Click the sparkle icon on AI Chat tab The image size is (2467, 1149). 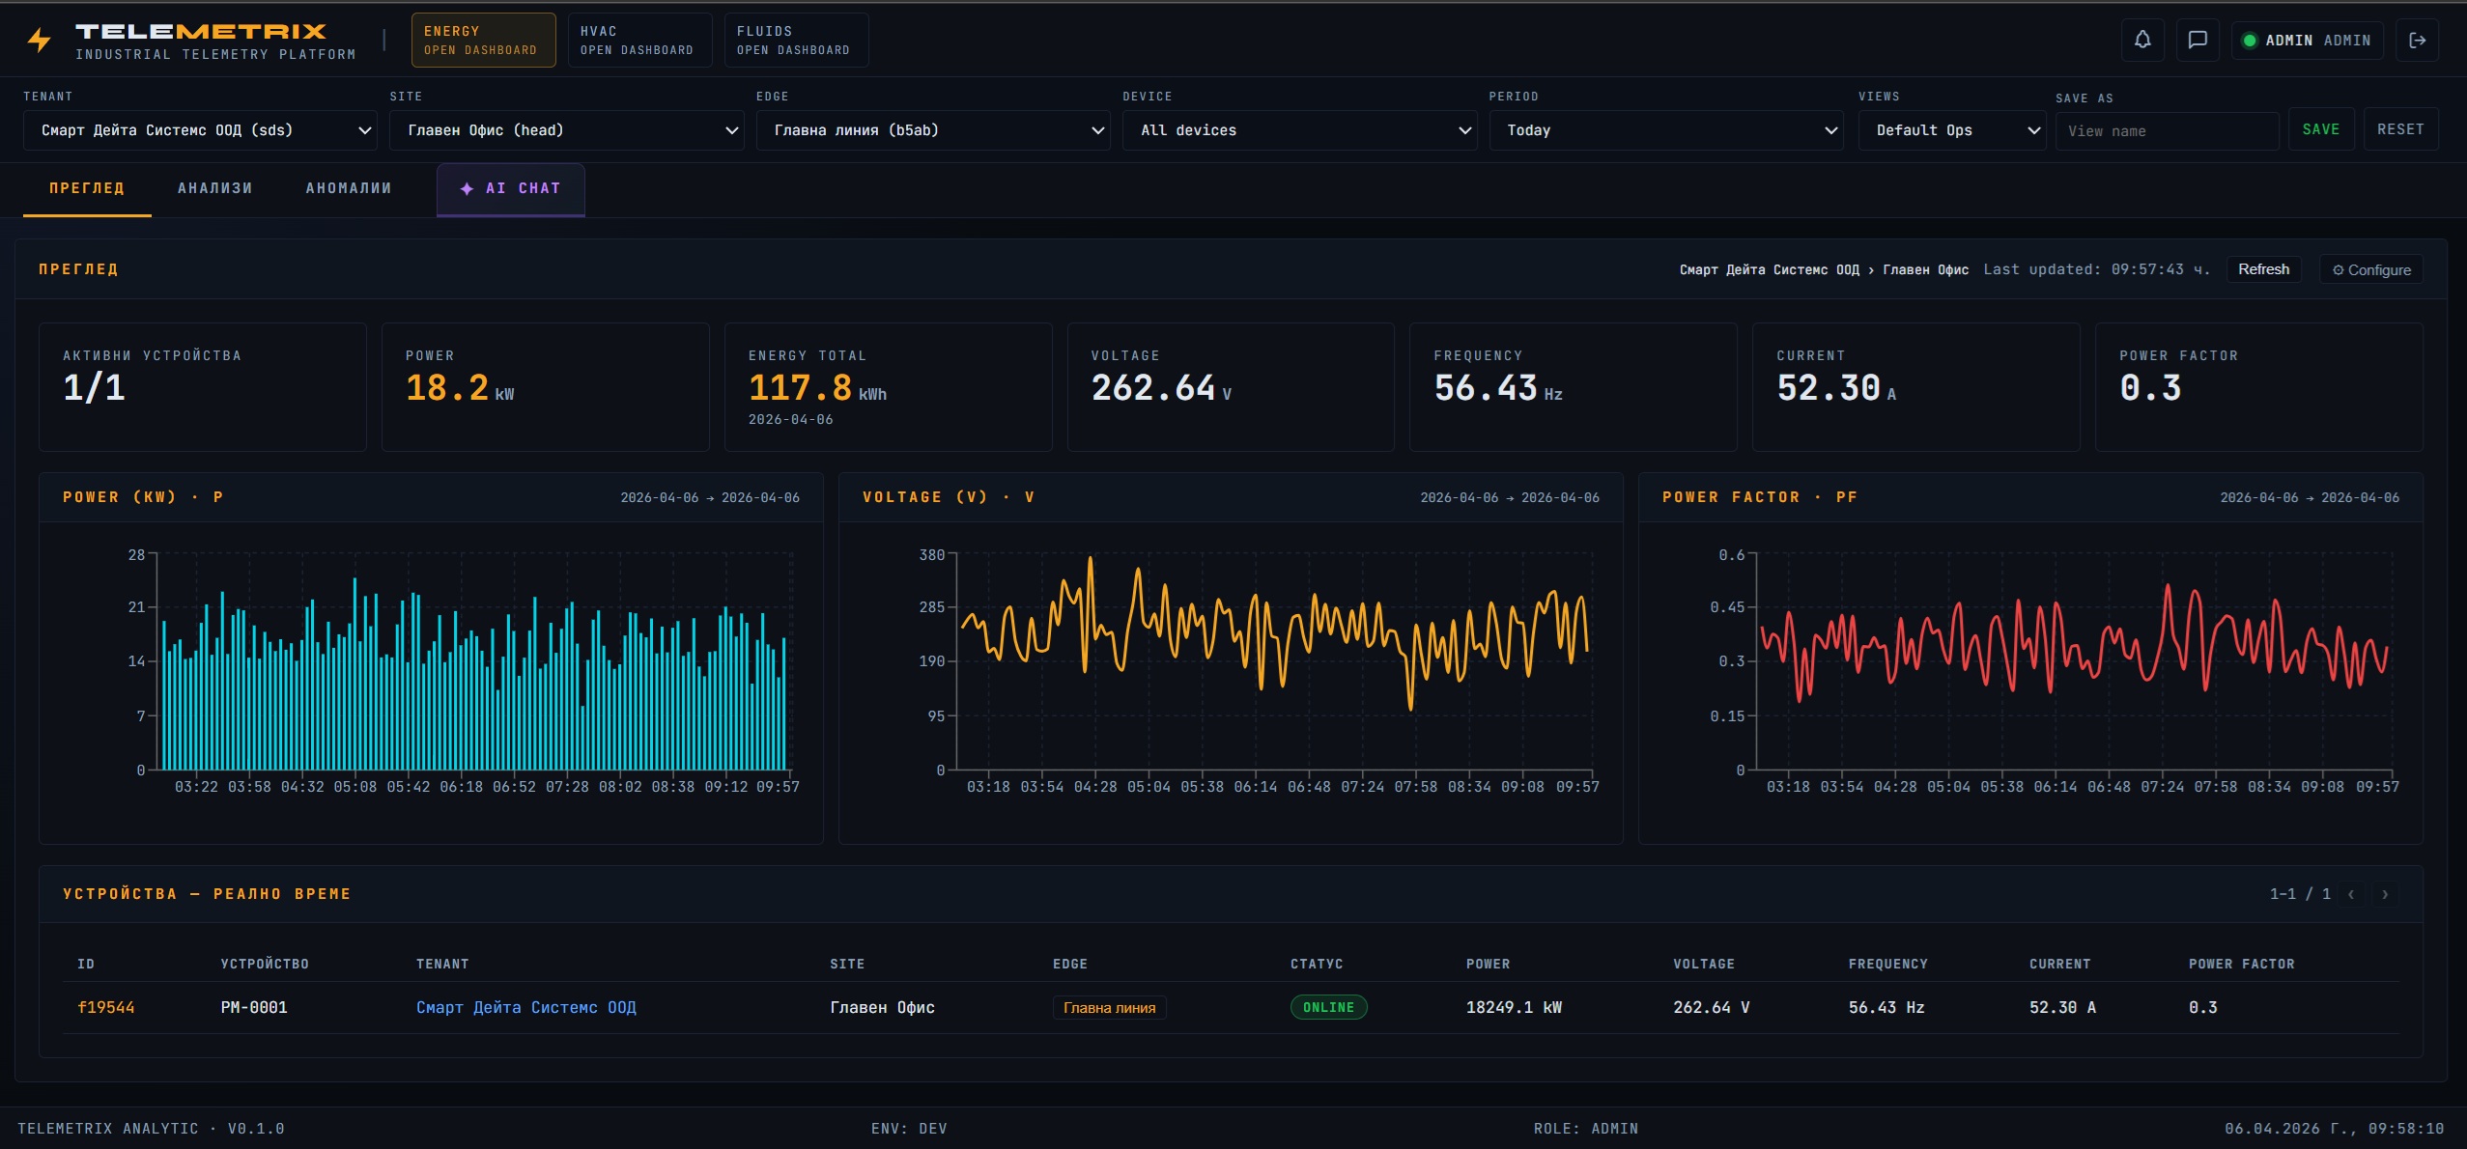(x=468, y=188)
